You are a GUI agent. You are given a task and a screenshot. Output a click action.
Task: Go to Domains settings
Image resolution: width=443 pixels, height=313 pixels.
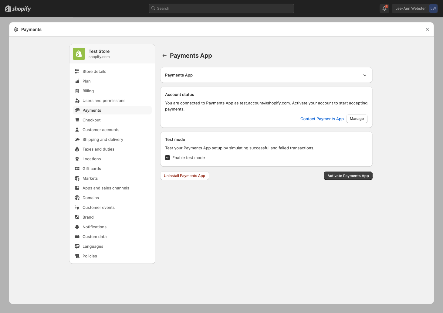(x=112, y=198)
